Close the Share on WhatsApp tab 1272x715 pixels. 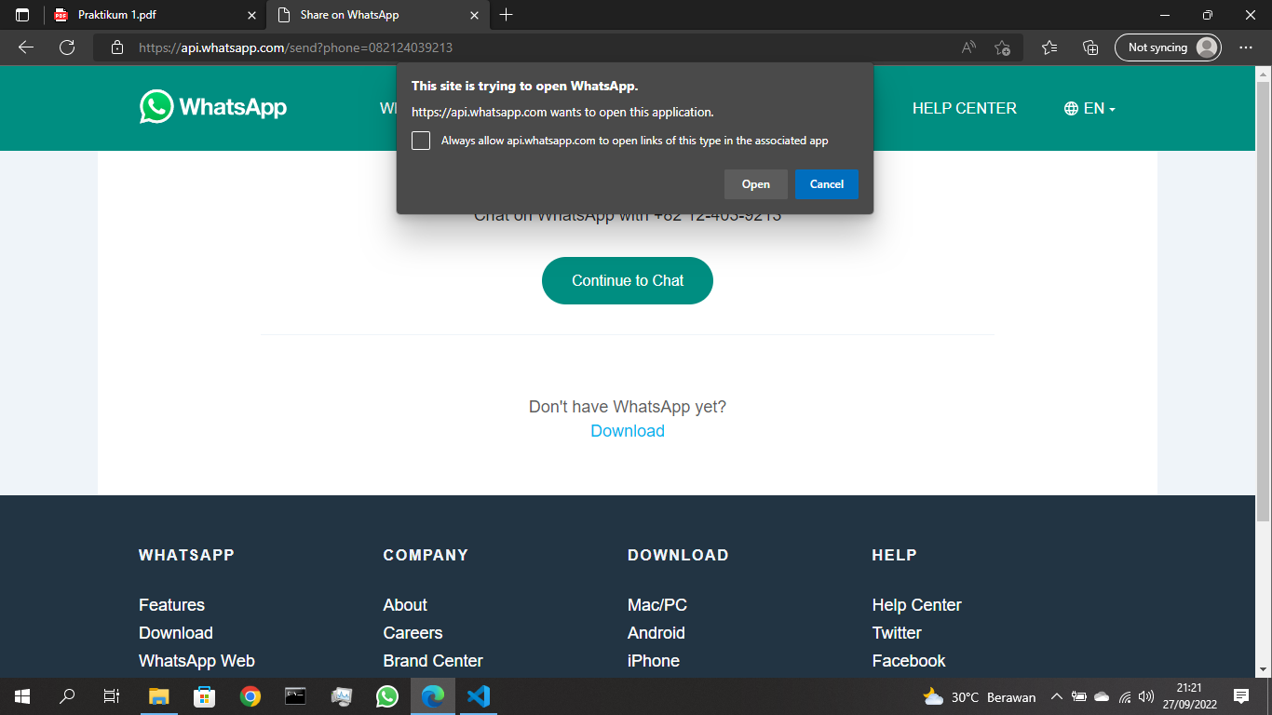pos(474,15)
